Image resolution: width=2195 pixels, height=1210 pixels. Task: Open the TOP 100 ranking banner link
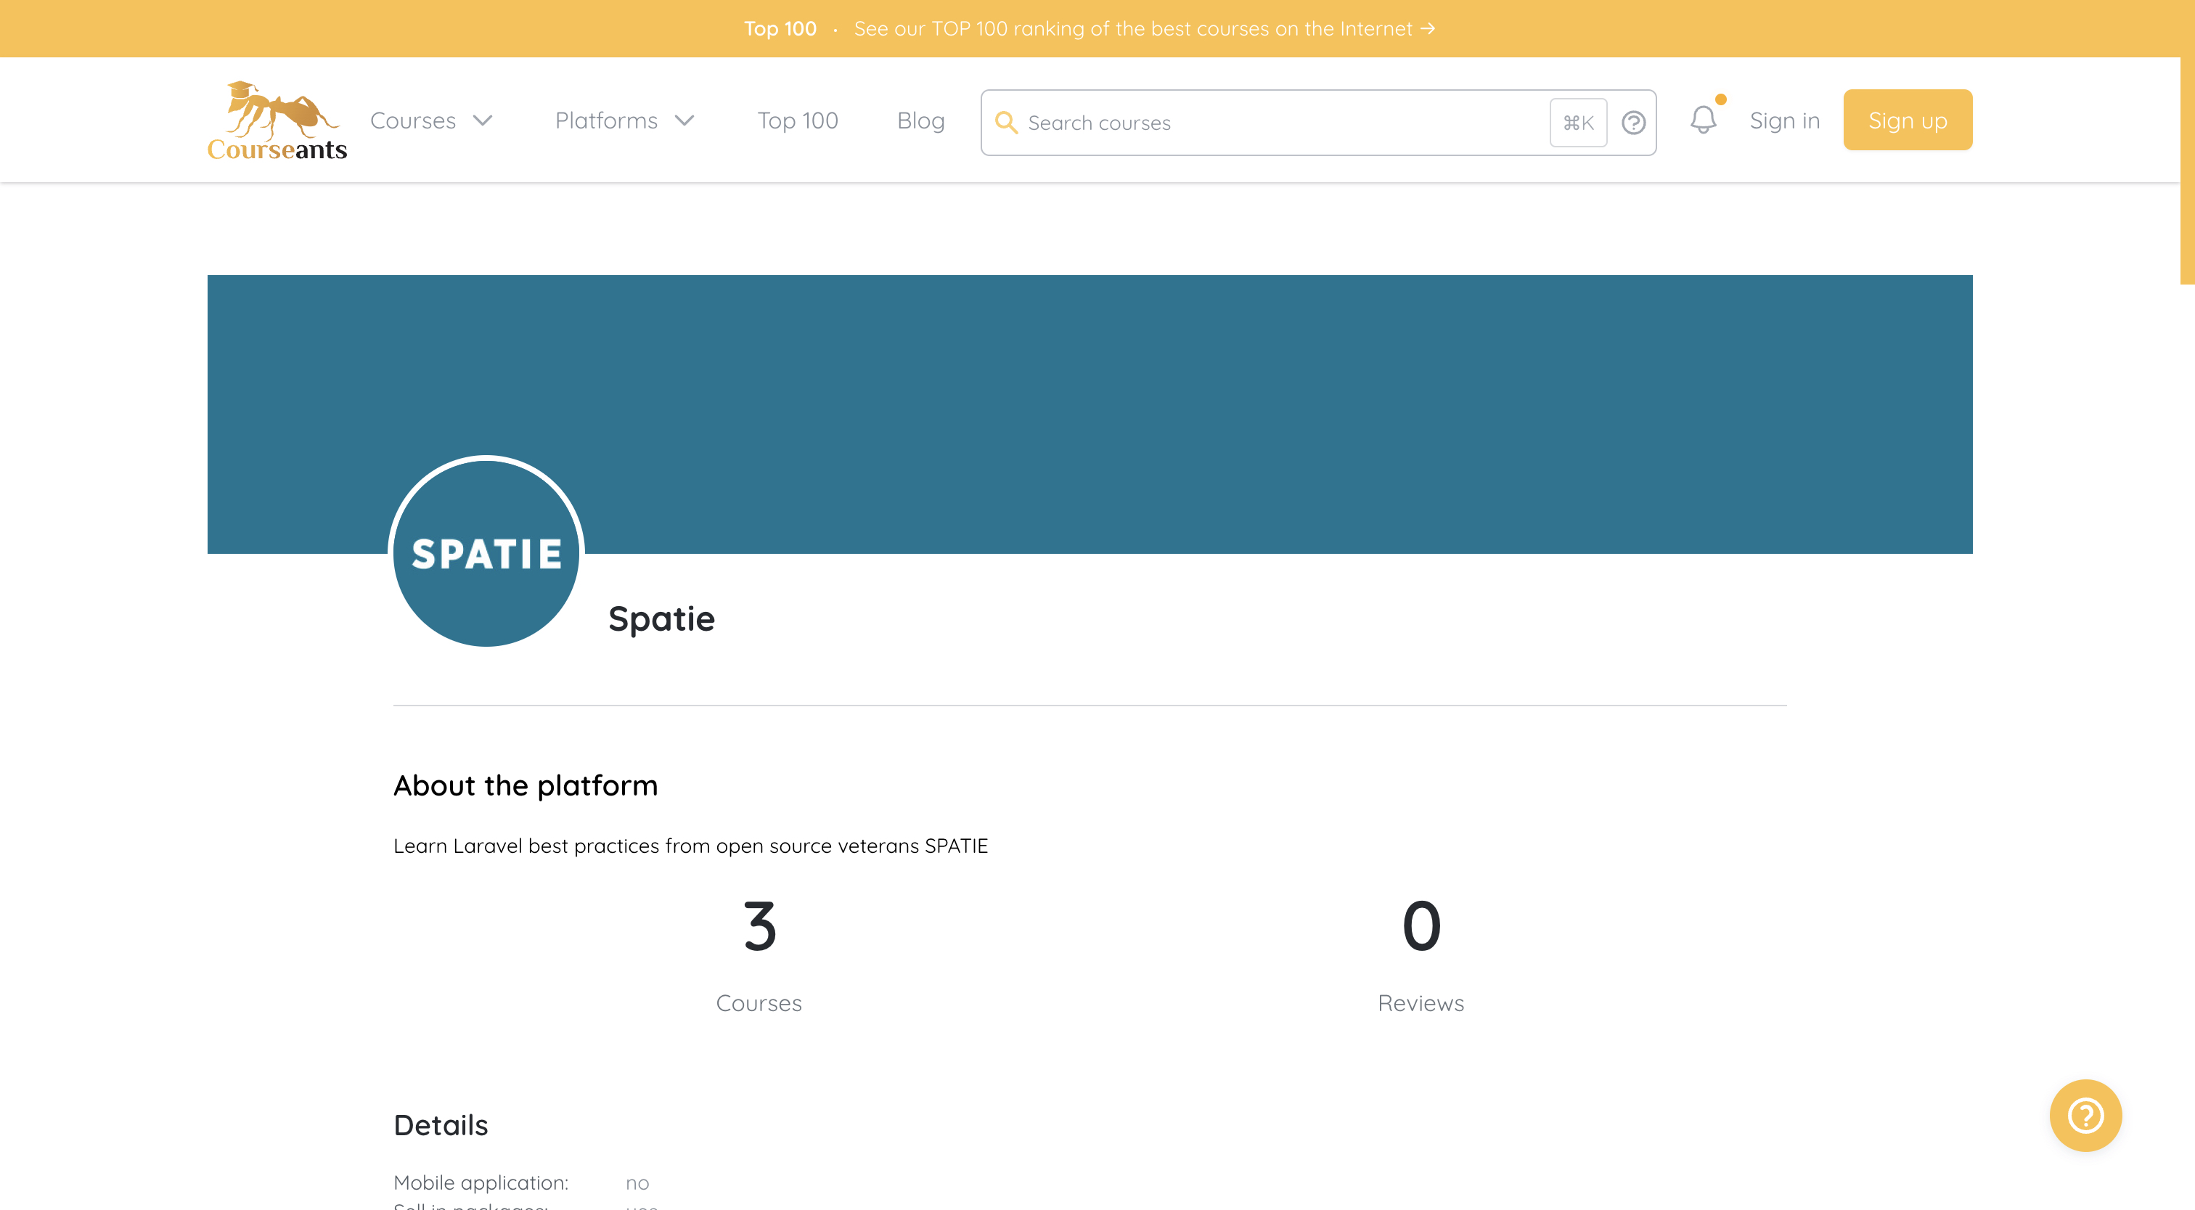pyautogui.click(x=1145, y=29)
